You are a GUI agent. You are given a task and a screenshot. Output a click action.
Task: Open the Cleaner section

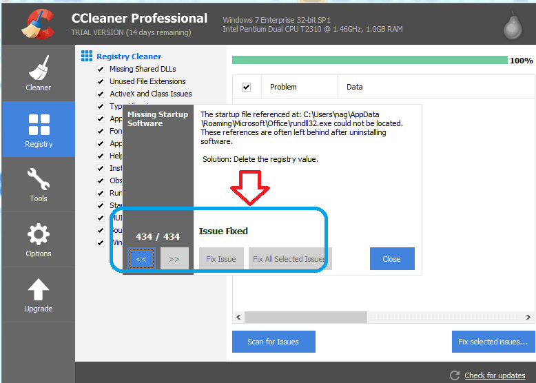tap(39, 73)
